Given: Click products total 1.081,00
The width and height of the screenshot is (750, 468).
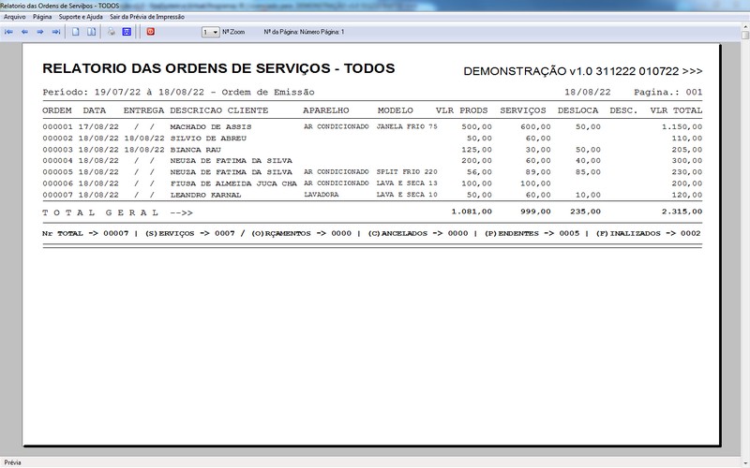Looking at the screenshot, I should [472, 212].
